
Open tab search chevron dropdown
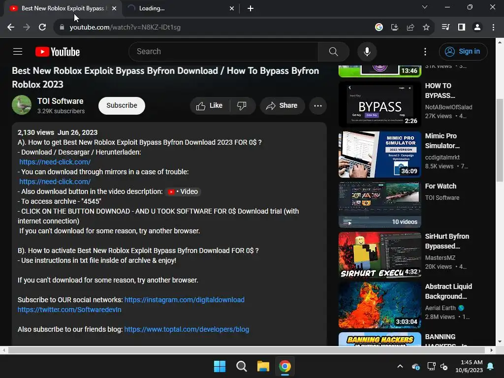point(425,7)
